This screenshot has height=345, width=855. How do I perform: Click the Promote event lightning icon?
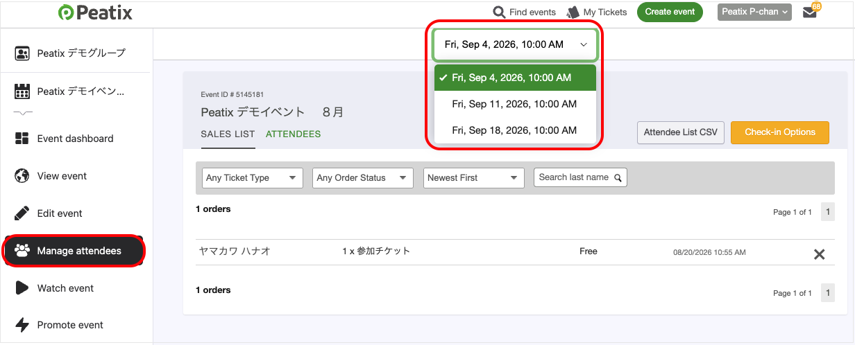[x=22, y=325]
